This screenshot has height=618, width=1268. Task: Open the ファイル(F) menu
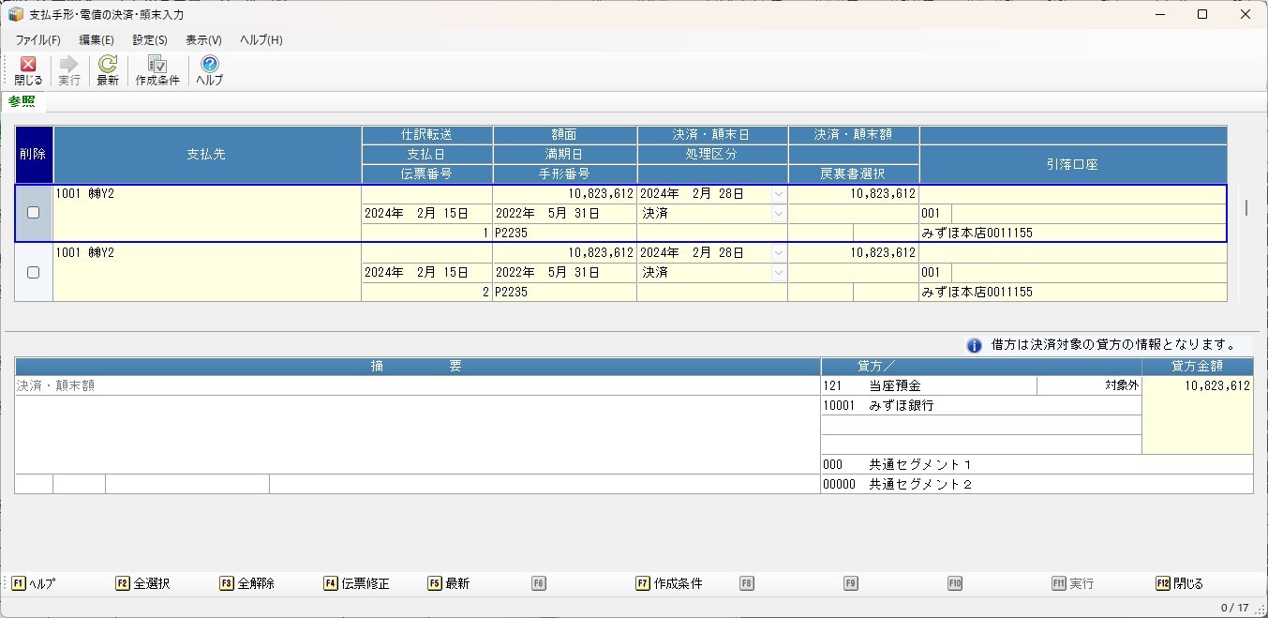[x=37, y=40]
